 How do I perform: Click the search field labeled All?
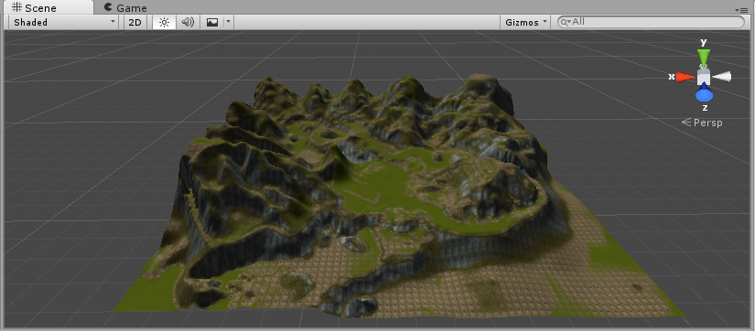[651, 22]
